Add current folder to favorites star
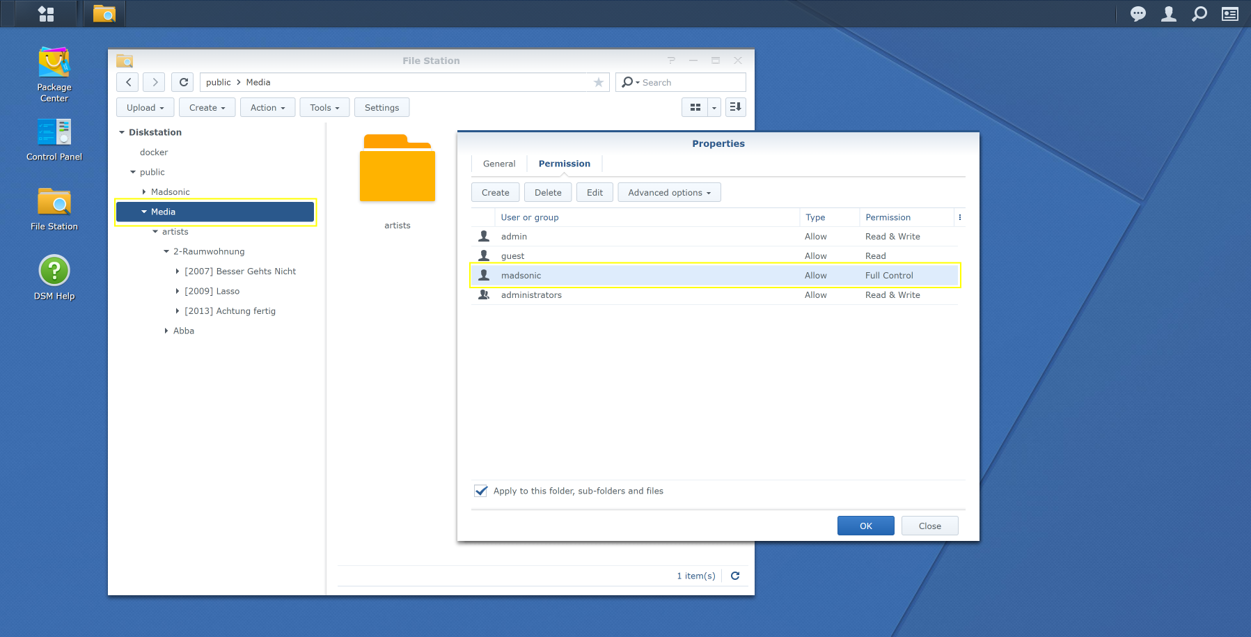Viewport: 1251px width, 637px height. tap(598, 82)
